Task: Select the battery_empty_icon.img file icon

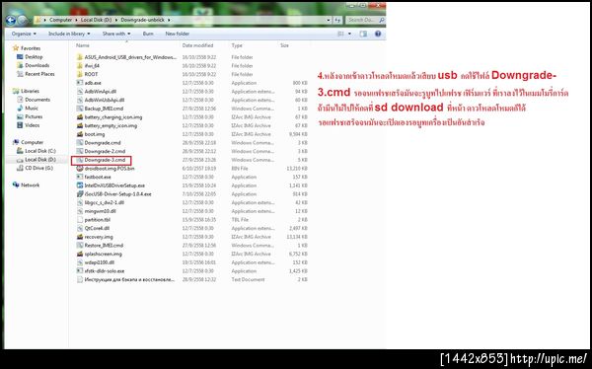Action: click(80, 125)
